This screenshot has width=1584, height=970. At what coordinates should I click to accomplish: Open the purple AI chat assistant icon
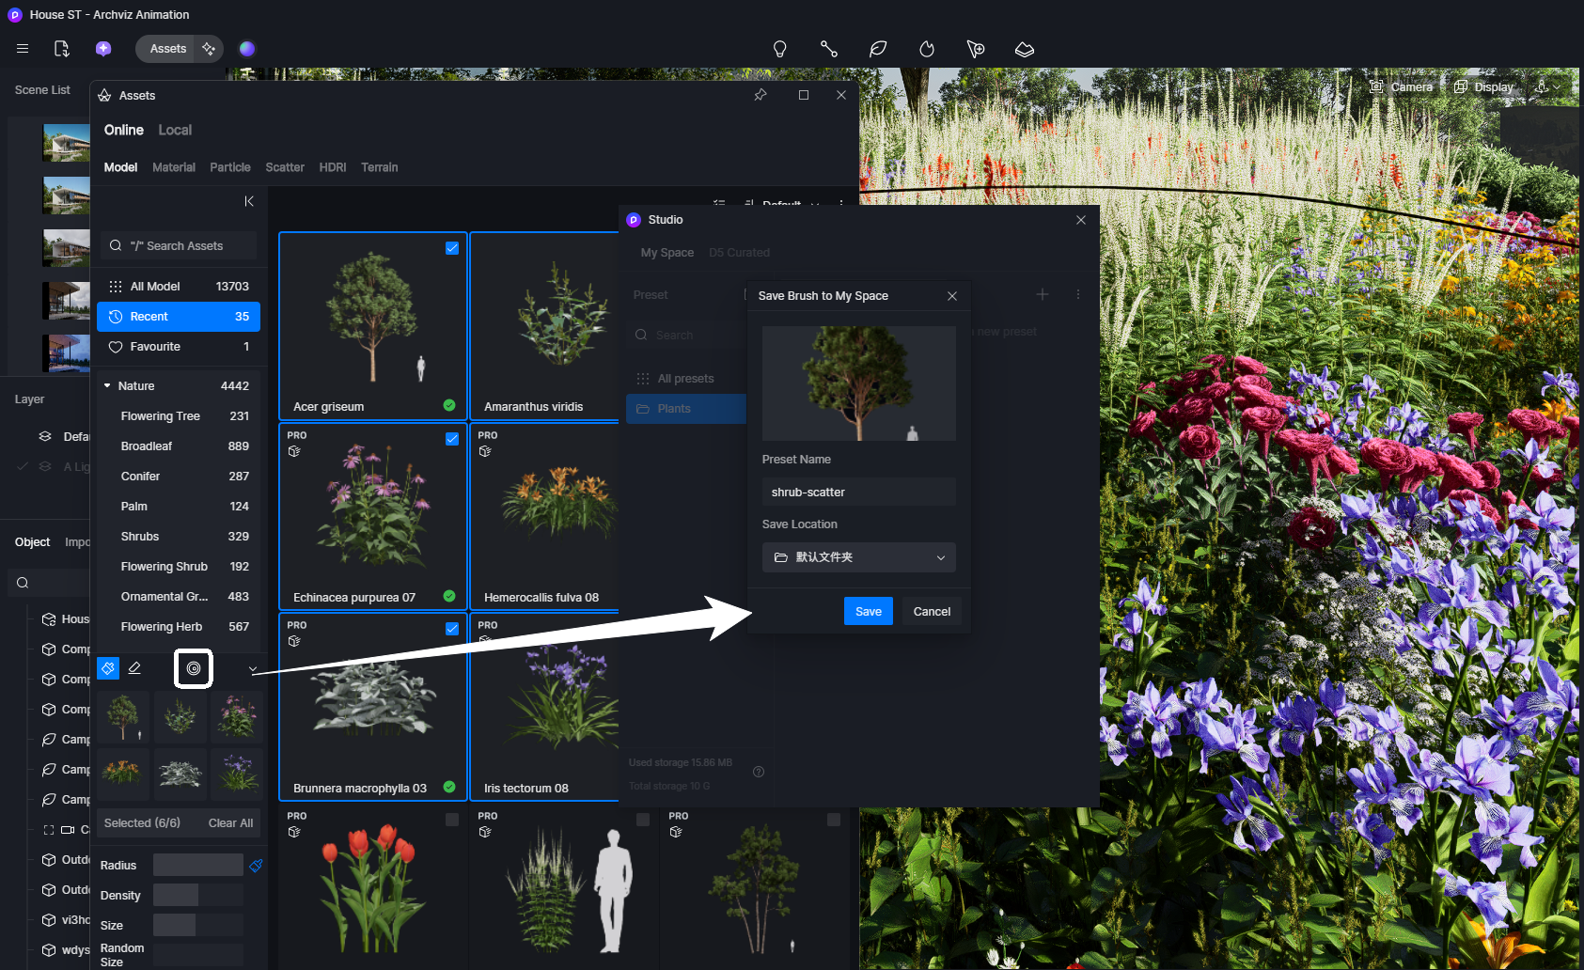pyautogui.click(x=103, y=49)
